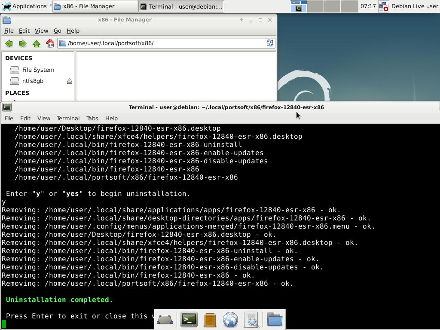Open Application Finder magnifier in dock
Screen dimensions: 440x330
(x=252, y=320)
